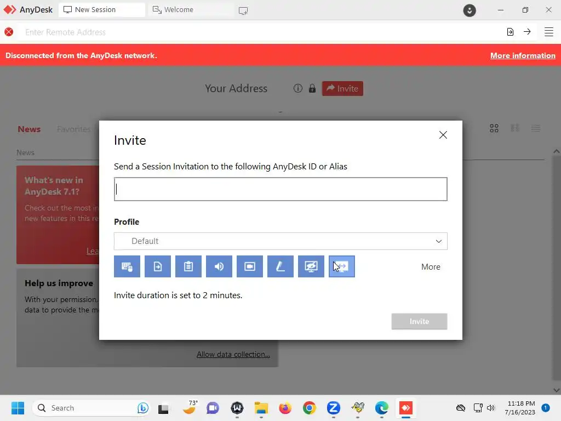Switch to list view icon
561x421 pixels.
tap(536, 128)
